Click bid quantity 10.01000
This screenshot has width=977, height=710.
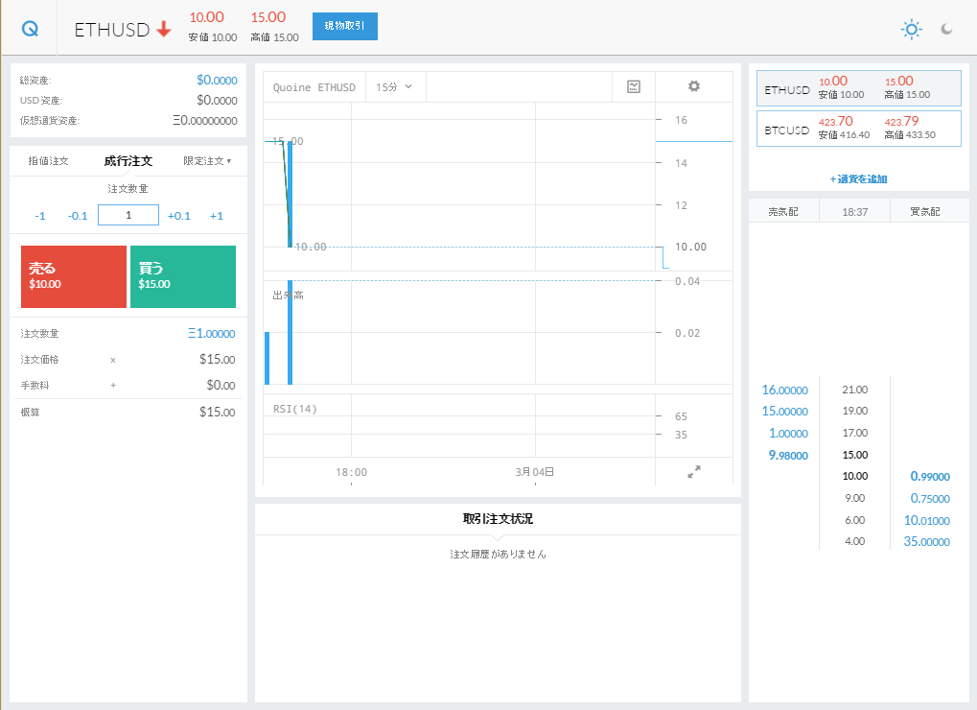point(926,520)
